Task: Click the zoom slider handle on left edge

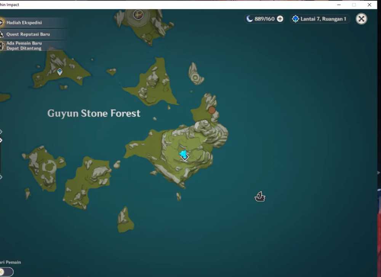Action: [x=1, y=140]
